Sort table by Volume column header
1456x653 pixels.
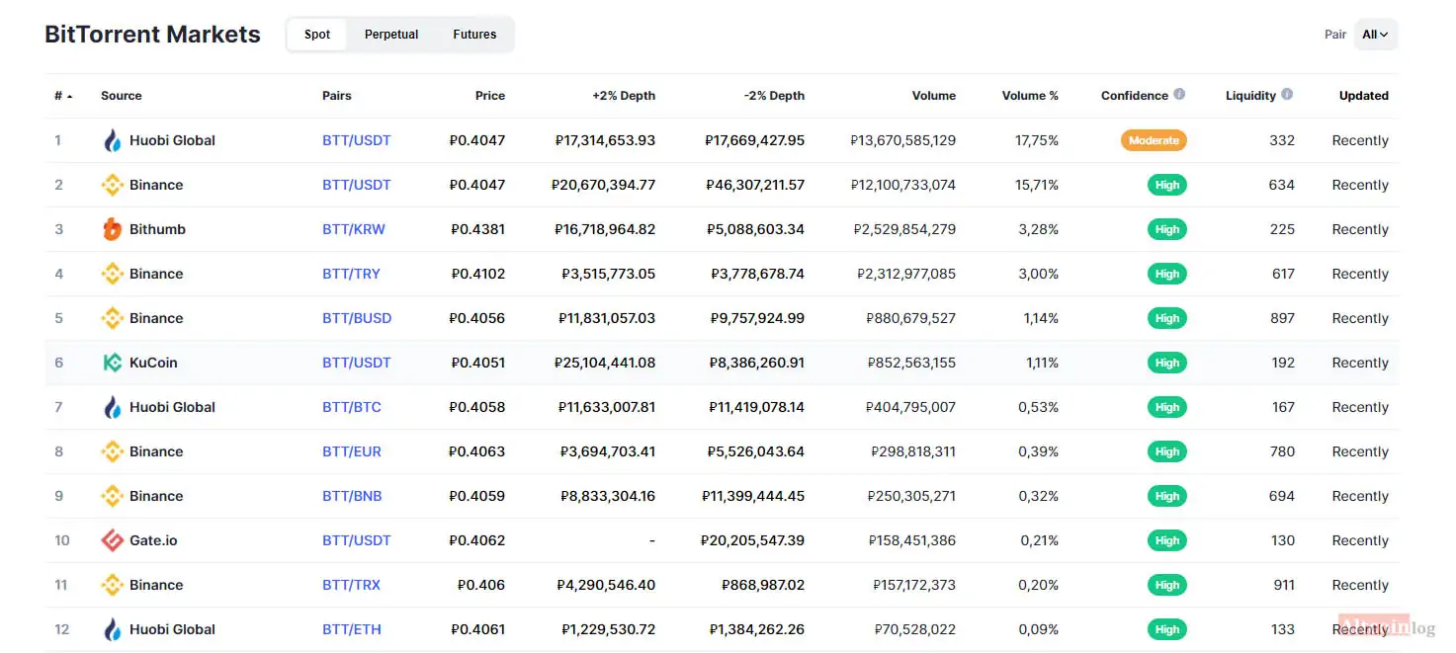(x=934, y=96)
